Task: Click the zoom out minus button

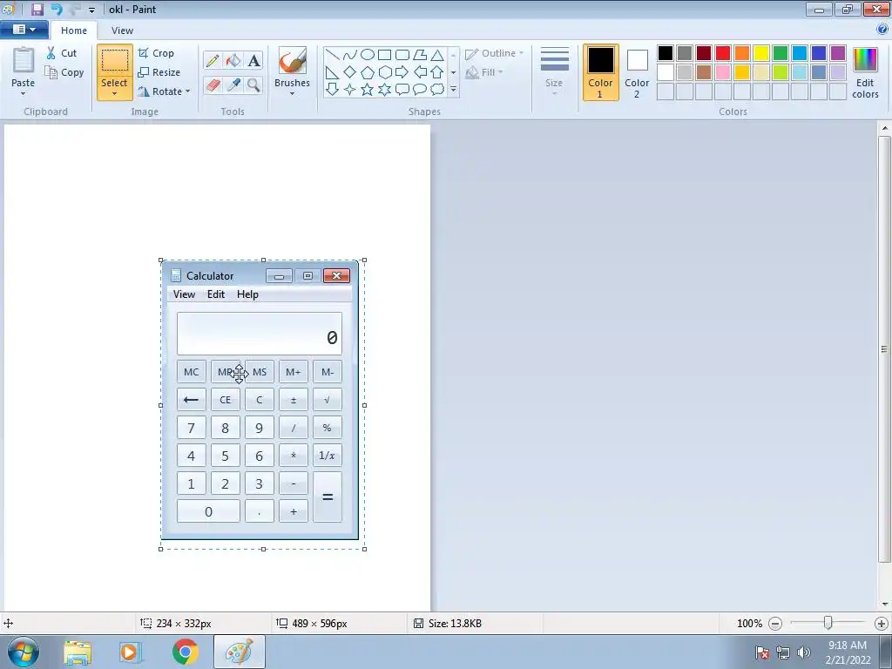Action: 775,624
